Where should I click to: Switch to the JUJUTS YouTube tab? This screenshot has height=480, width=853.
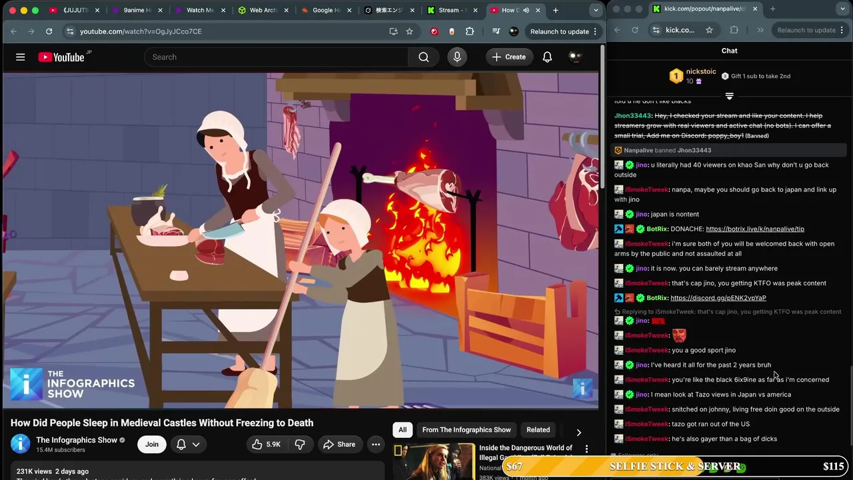tap(75, 10)
